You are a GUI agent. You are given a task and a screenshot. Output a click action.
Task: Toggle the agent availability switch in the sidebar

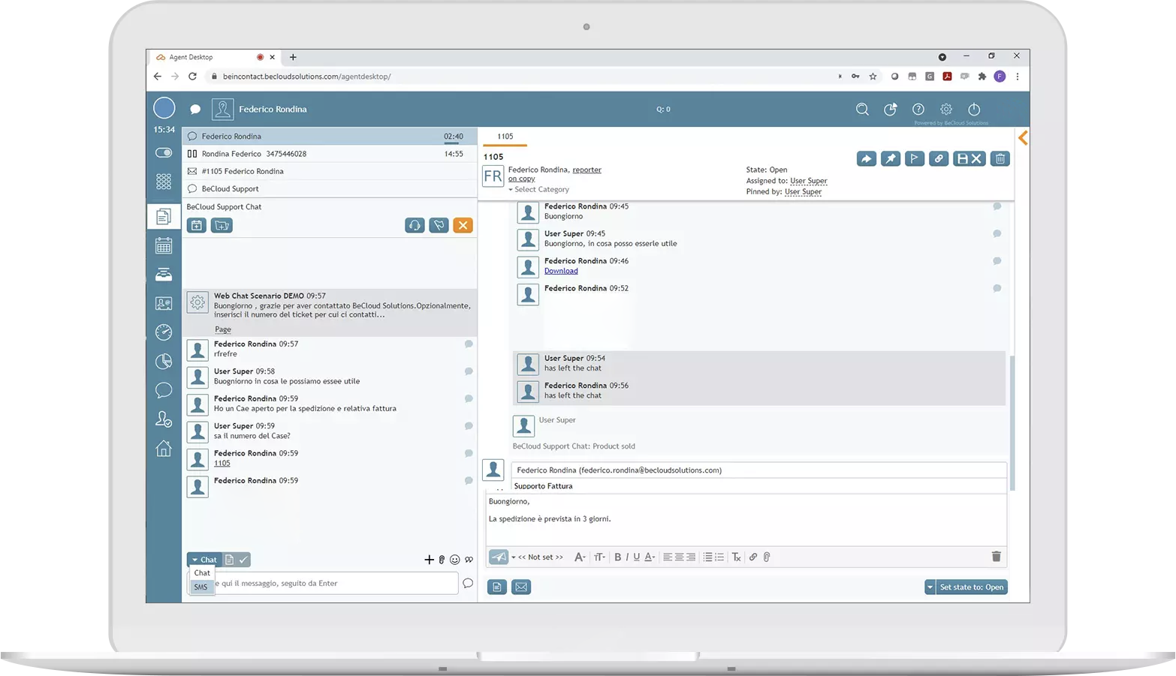pos(164,152)
